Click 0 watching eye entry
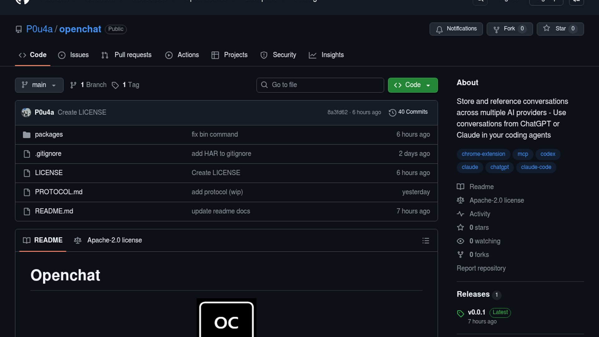The height and width of the screenshot is (337, 599). (484, 241)
